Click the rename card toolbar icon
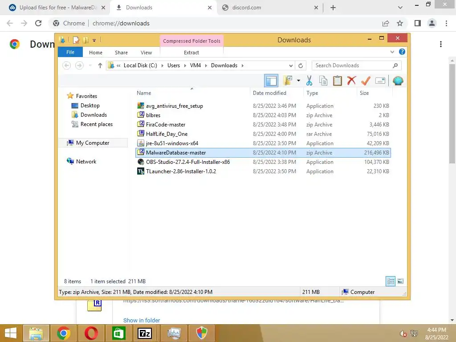 380,81
